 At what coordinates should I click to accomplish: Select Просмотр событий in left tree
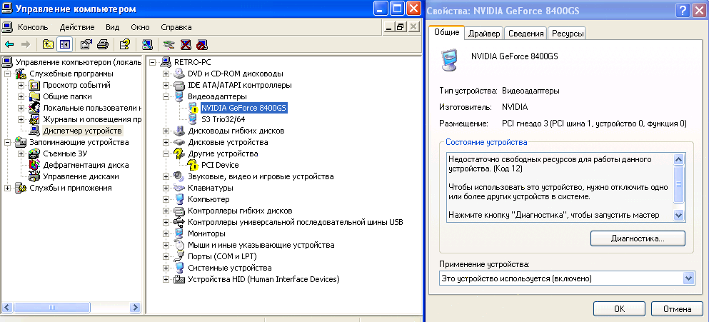76,85
